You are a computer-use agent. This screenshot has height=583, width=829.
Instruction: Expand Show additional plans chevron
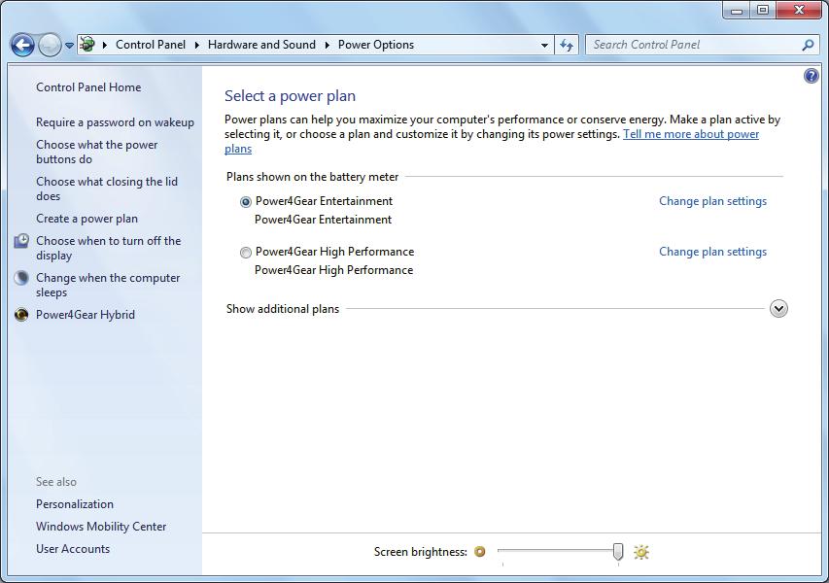pyautogui.click(x=778, y=309)
